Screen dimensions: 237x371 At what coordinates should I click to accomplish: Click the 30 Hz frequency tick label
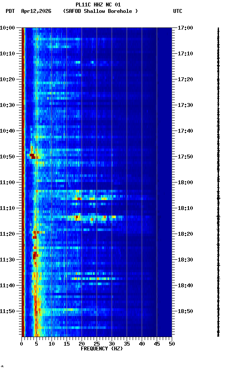pyautogui.click(x=112, y=344)
